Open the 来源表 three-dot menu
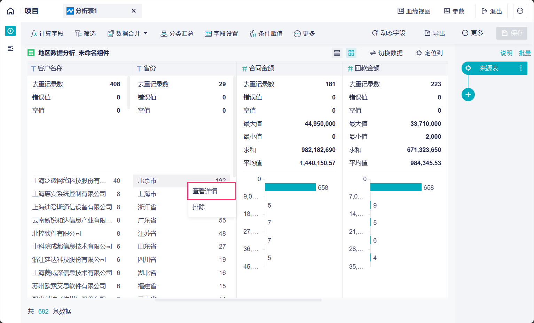This screenshot has width=534, height=323. click(521, 68)
